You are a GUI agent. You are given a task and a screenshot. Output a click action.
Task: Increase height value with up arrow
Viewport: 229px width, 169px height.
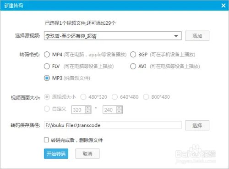point(119,108)
